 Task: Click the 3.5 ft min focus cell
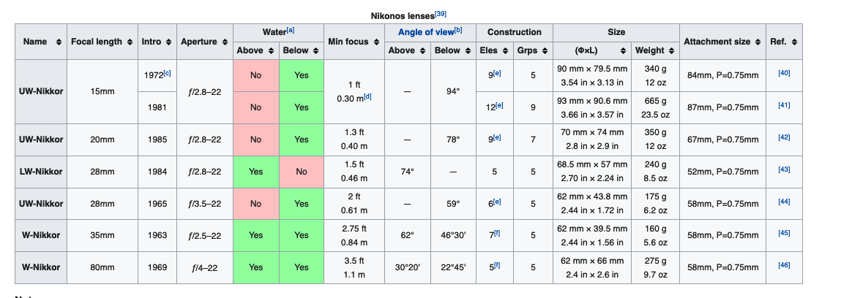[x=354, y=267]
